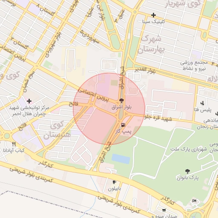This screenshot has height=218, width=218.
Task: Click the بلوار الغدیر street label
Action: (x=145, y=70)
